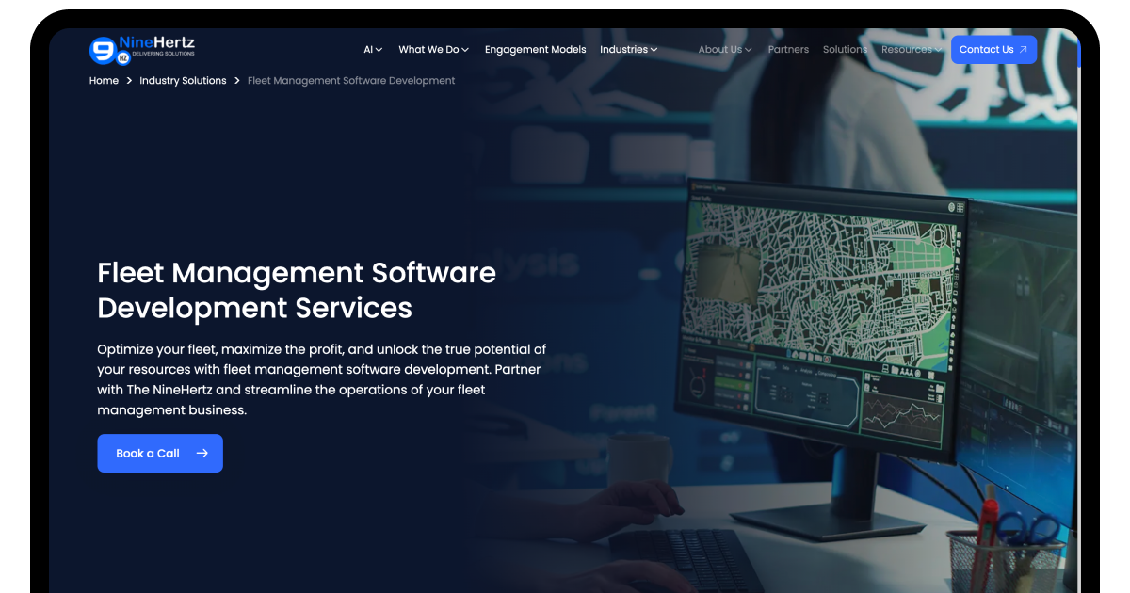This screenshot has width=1130, height=593.
Task: Follow the Home breadcrumb link
Action: (x=104, y=81)
